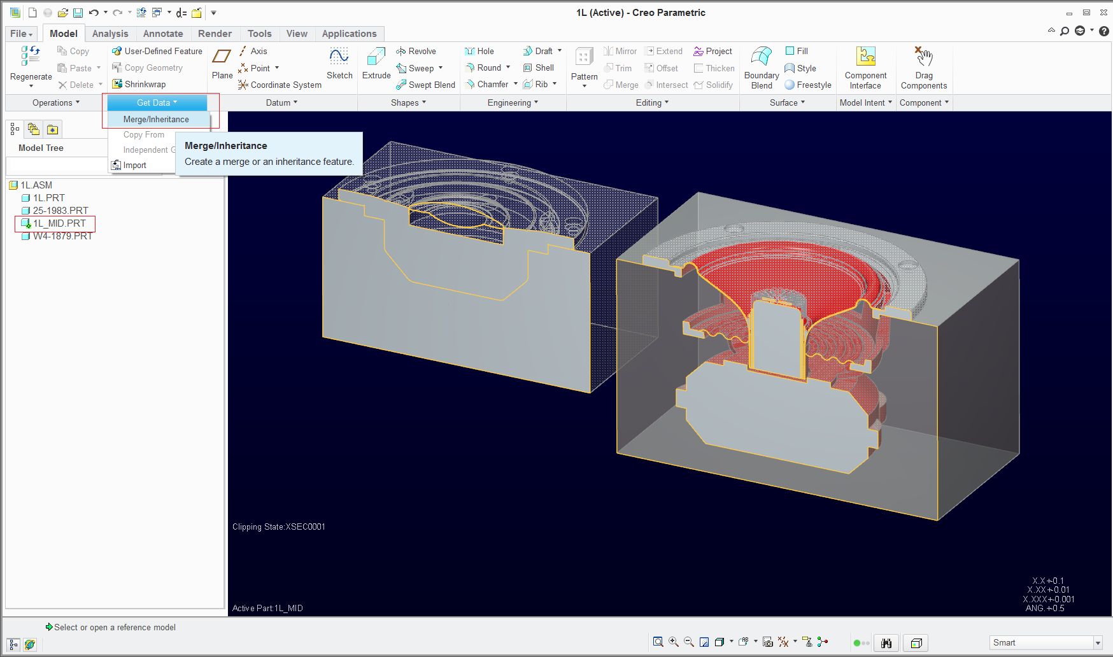Click the Project tool
Image resolution: width=1113 pixels, height=657 pixels.
click(x=713, y=51)
